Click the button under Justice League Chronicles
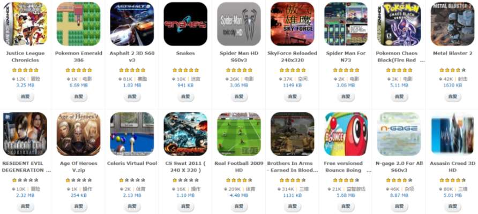The height and width of the screenshot is (214, 478). click(25, 97)
